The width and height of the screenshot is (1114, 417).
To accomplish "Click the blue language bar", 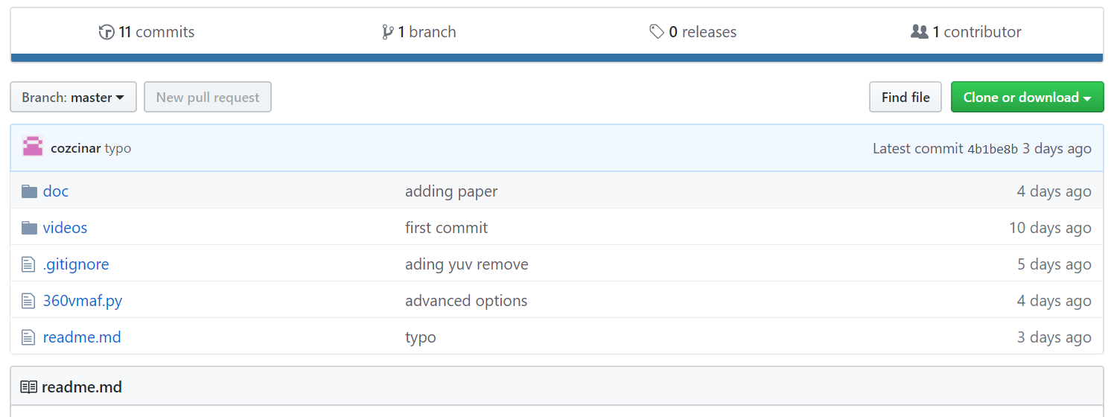I will (x=557, y=57).
